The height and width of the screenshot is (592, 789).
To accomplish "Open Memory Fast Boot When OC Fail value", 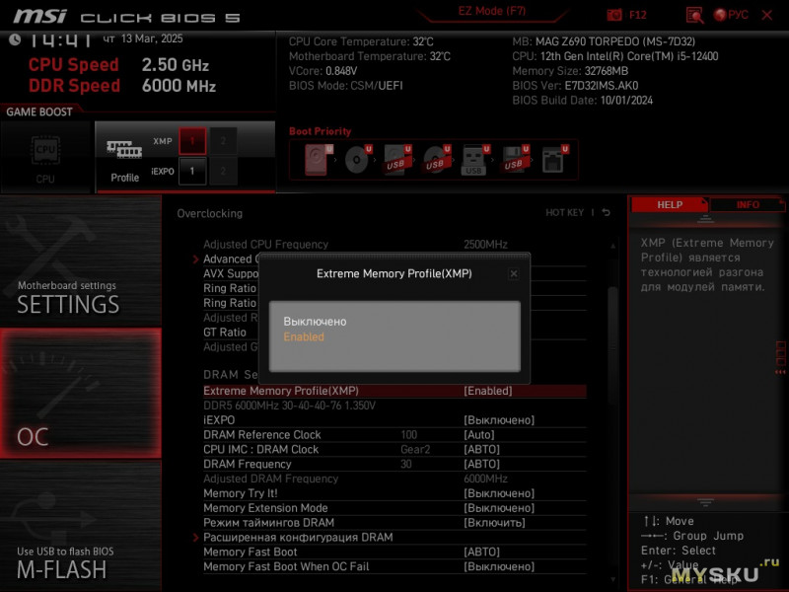I will pyautogui.click(x=499, y=566).
